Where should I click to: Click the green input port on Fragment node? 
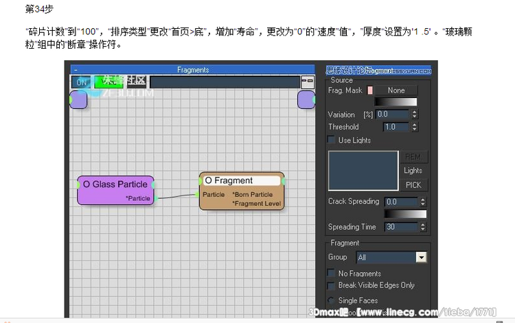197,195
